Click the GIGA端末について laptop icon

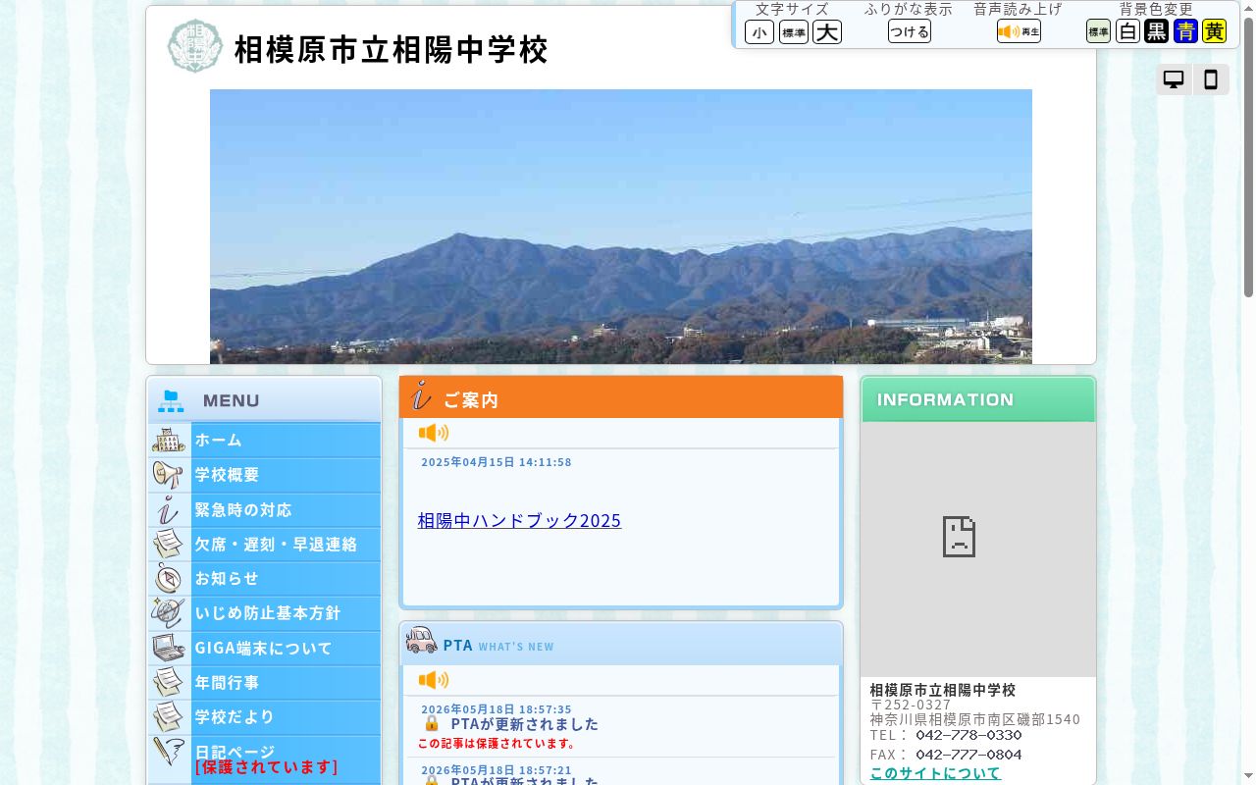pos(169,648)
